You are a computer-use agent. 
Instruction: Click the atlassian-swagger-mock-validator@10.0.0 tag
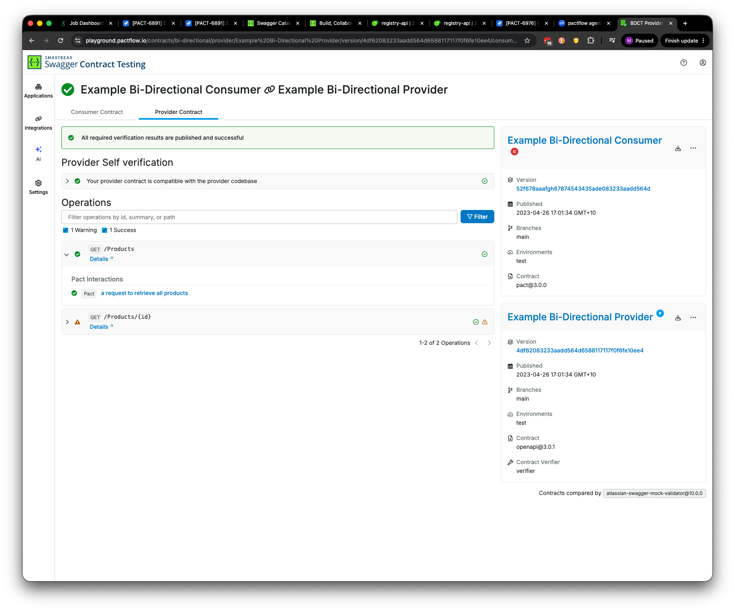pos(654,493)
